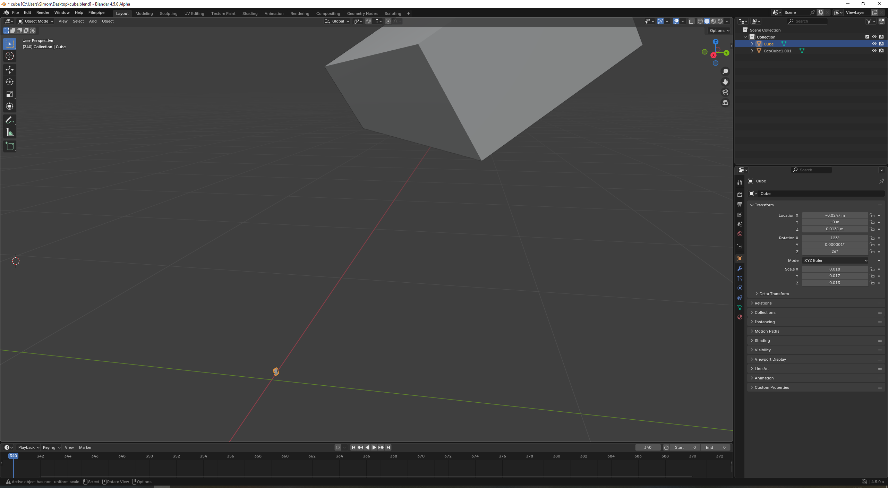Toggle the camera view icon
The image size is (888, 488).
[x=725, y=92]
